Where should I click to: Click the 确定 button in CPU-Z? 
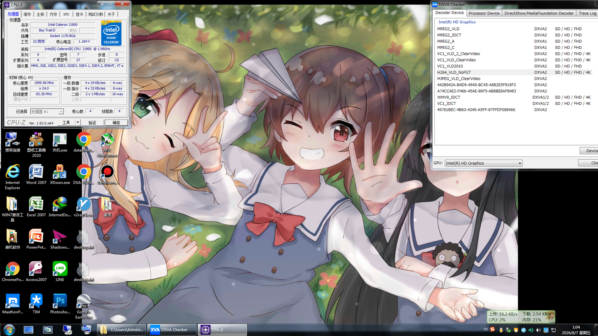[116, 122]
